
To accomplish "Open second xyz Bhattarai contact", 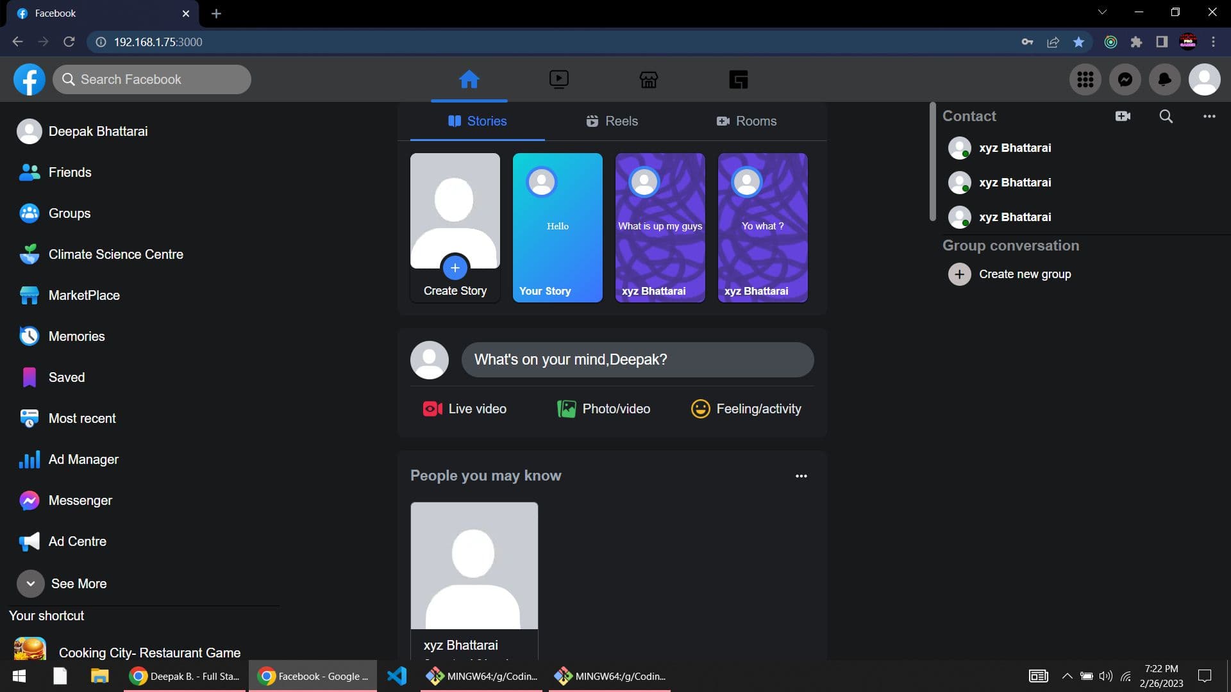I will 1000,183.
